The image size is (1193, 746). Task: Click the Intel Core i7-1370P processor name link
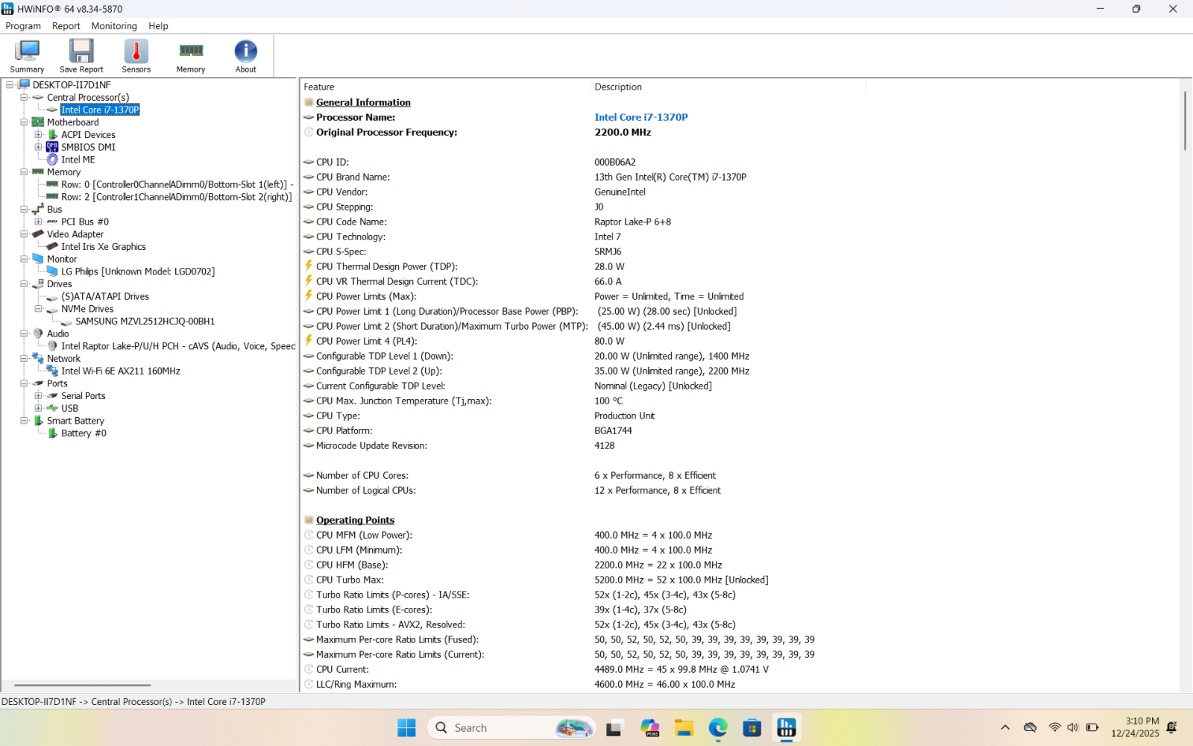pyautogui.click(x=641, y=117)
